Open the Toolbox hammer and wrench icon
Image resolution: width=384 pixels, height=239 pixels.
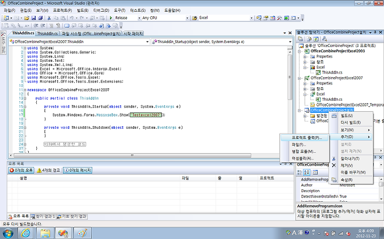pos(279,18)
